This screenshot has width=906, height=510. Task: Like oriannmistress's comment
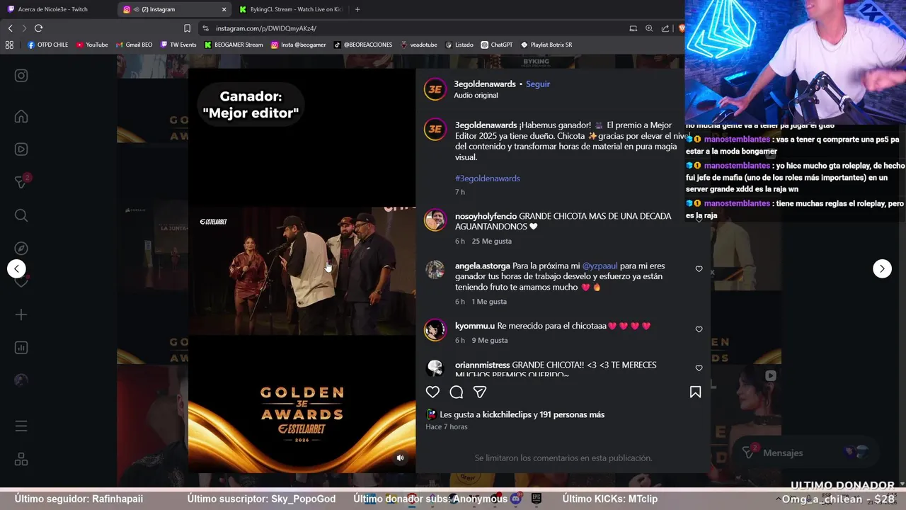699,368
